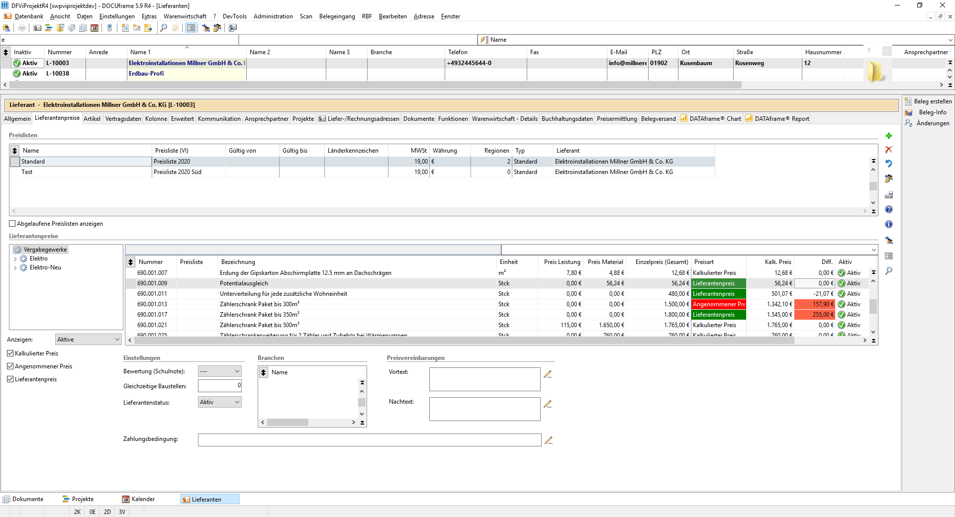This screenshot has height=517, width=955.
Task: Expand the Elektro tree node
Action: (x=15, y=259)
